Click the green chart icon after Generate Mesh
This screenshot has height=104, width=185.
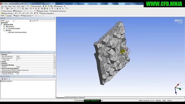[x=46, y=6]
